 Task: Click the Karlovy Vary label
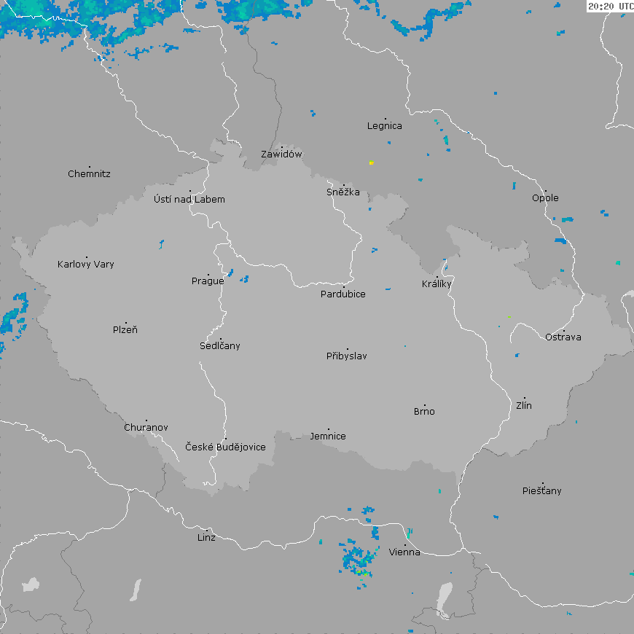point(86,265)
